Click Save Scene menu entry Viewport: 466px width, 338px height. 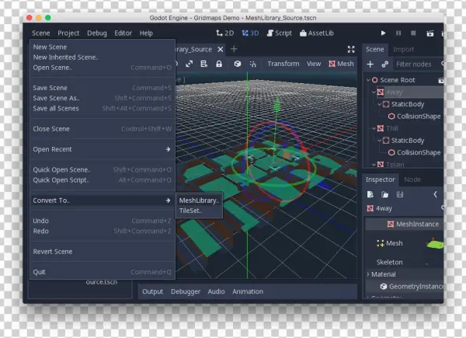103,88
